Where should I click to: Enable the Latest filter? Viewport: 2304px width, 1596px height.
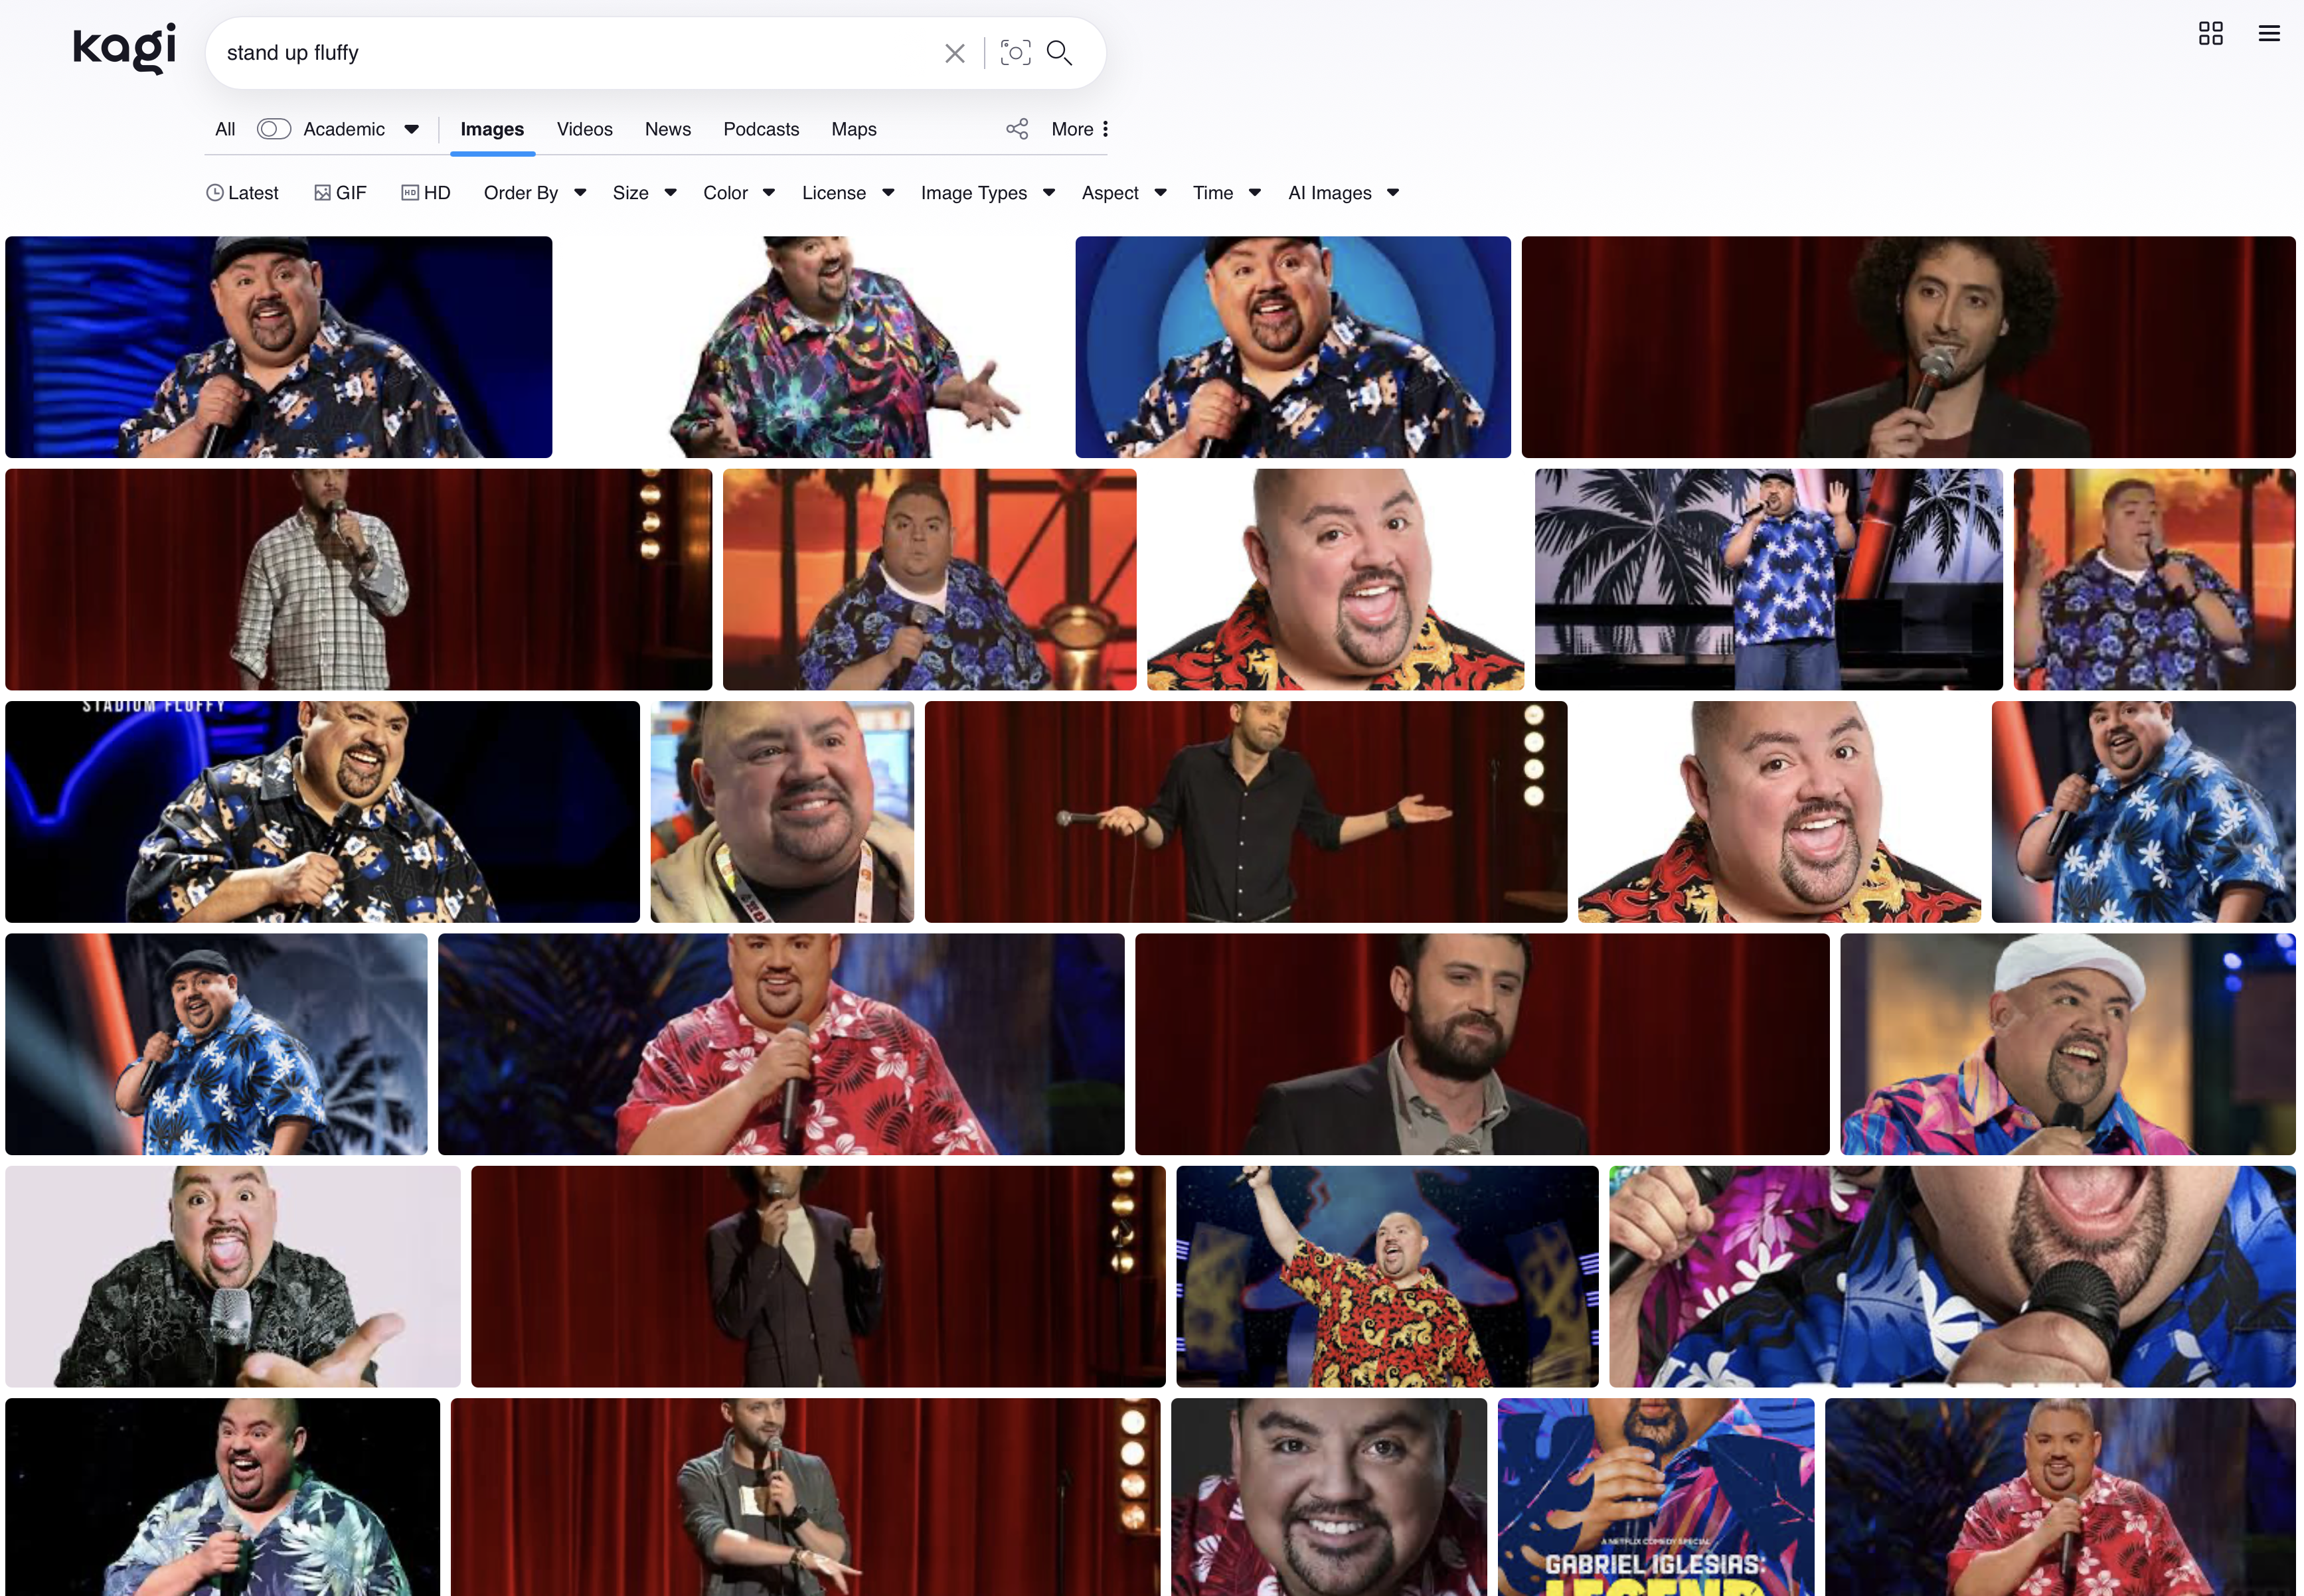click(x=242, y=193)
